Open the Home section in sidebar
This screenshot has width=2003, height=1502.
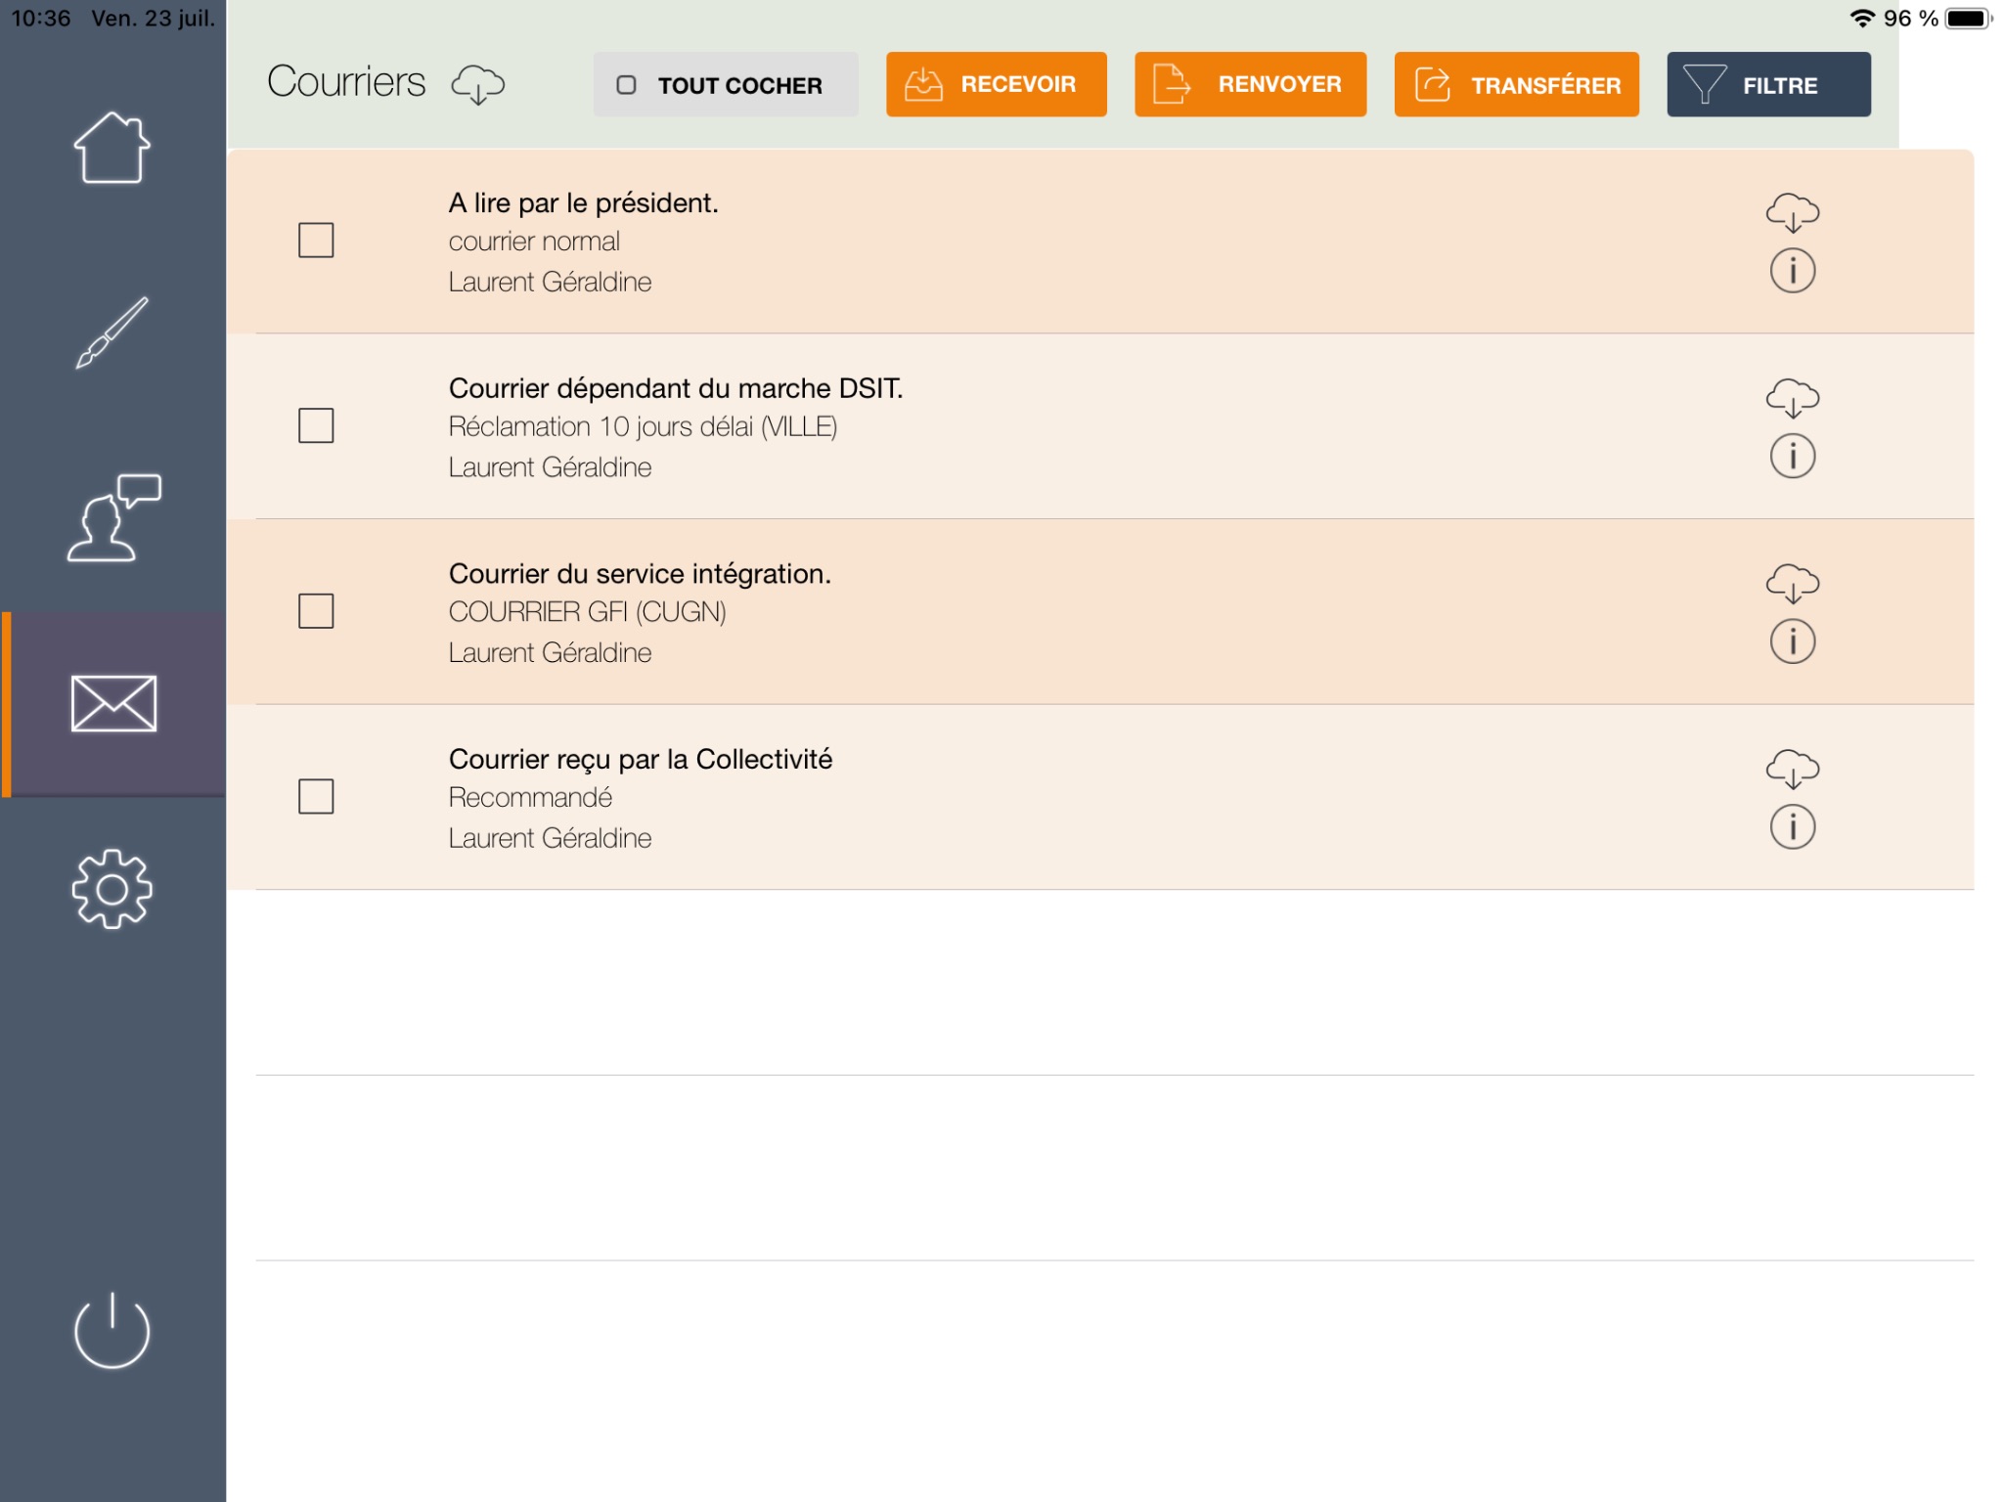click(x=112, y=148)
